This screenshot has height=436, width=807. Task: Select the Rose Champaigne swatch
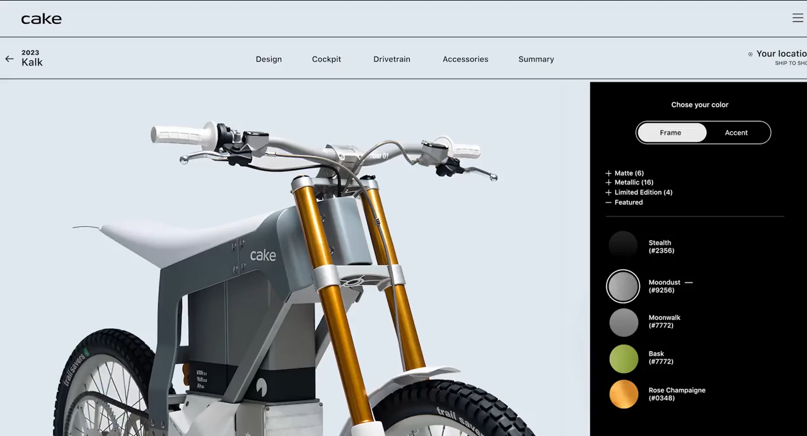click(x=624, y=394)
